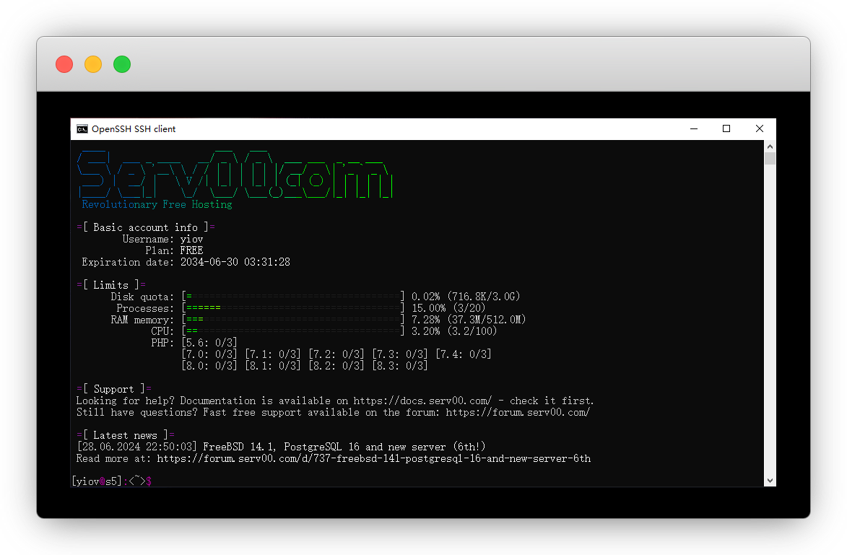Click the docs.serv00.com documentation URL

tap(422, 401)
